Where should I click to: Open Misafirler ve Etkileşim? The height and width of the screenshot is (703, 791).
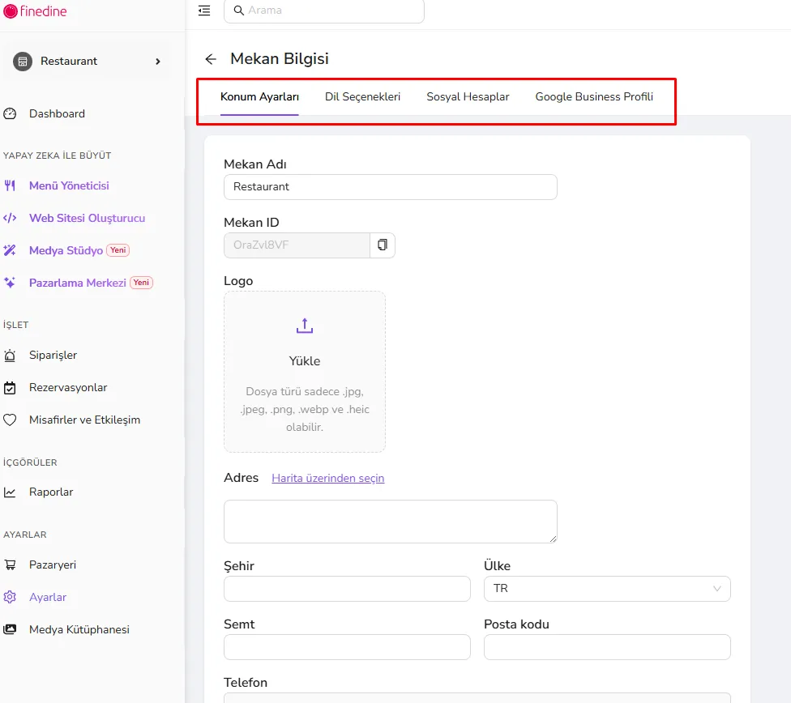[x=85, y=420]
